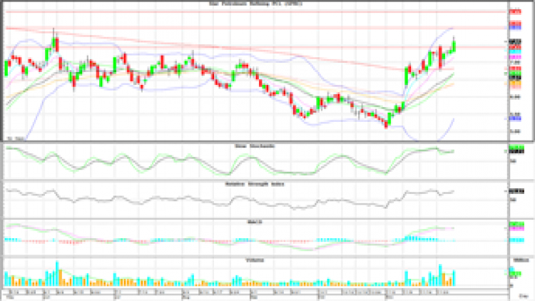Click the topmost red price label on right axis
Screen dimensions: 535x301
tap(513, 12)
